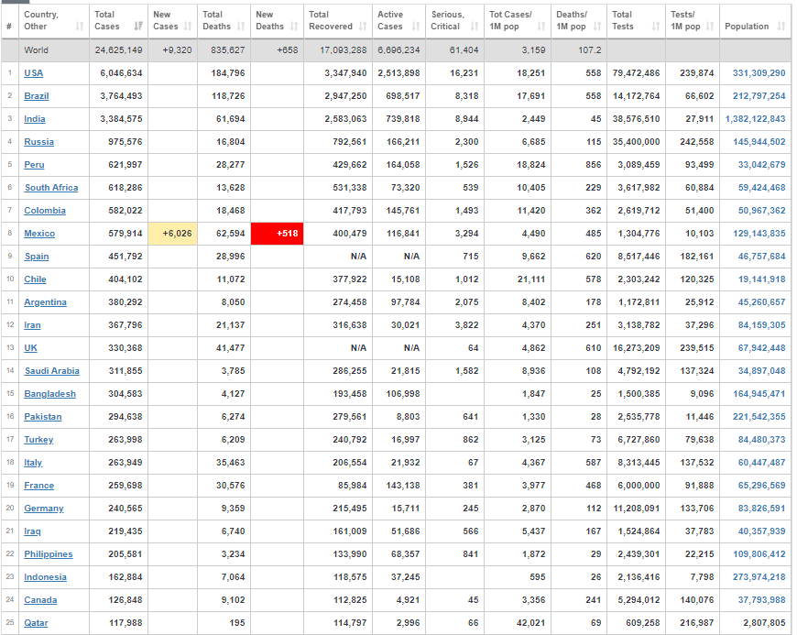Screen dimensions: 797x635
Task: Click sort icon in Total Recovered header
Action: 363,27
